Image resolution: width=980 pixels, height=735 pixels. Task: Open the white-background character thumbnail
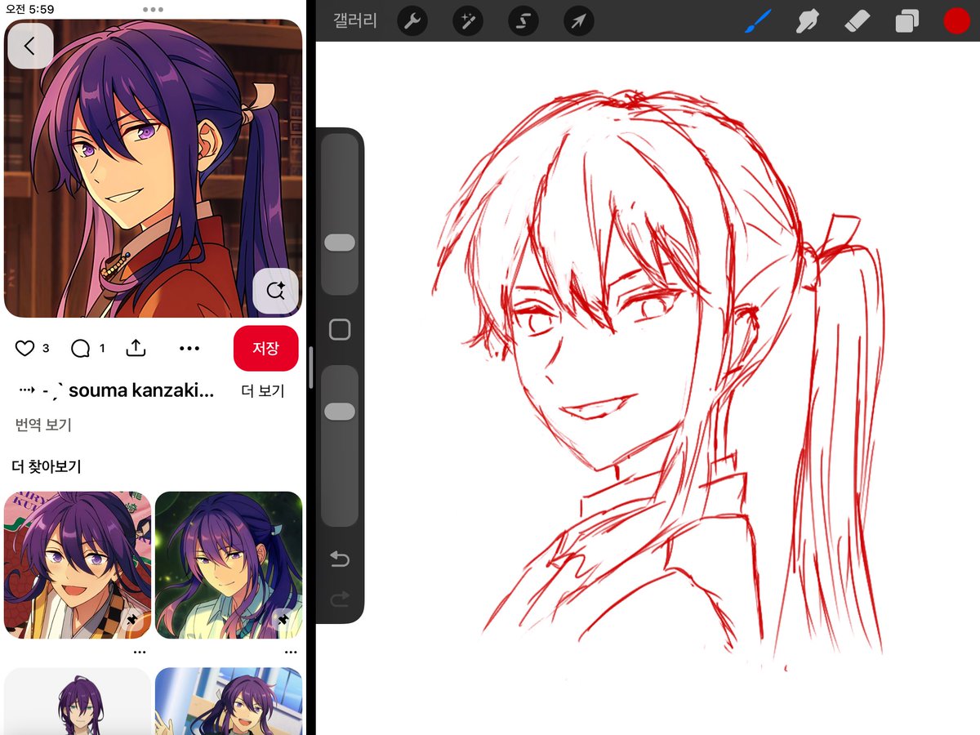(x=78, y=701)
